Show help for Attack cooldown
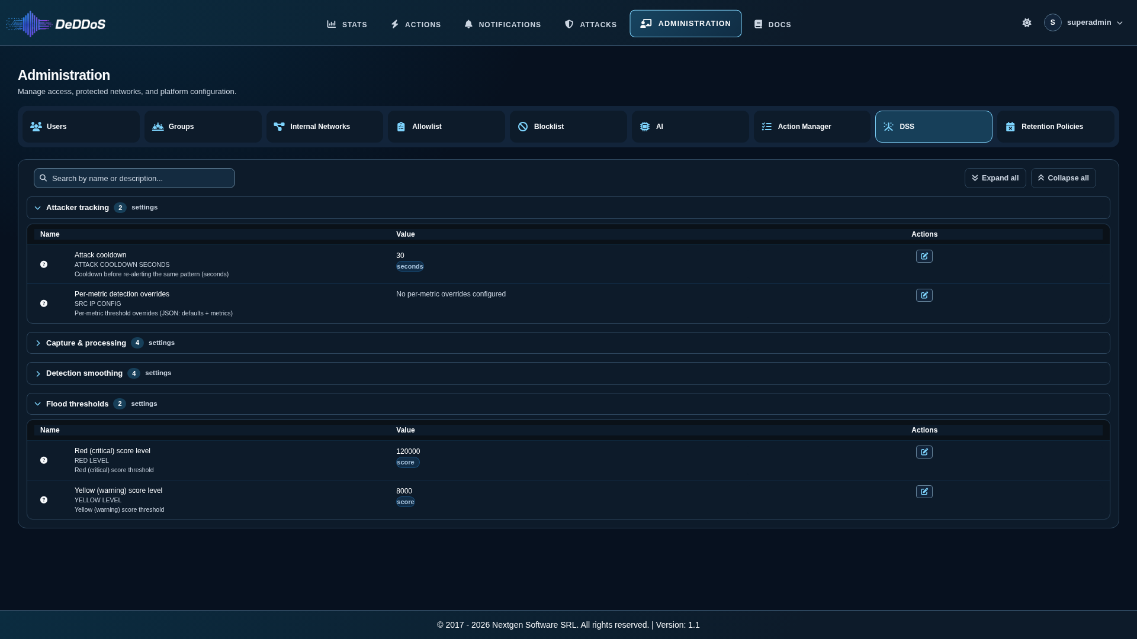 (x=44, y=264)
